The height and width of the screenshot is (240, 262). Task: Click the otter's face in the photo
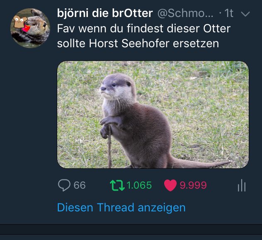[115, 87]
